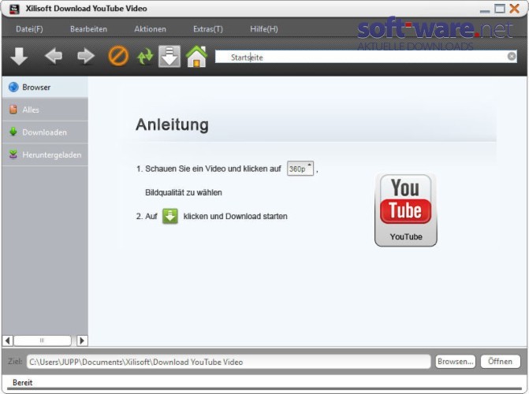The height and width of the screenshot is (394, 529).
Task: Click the 'Bildqualität zu wählen' text
Action: (184, 192)
